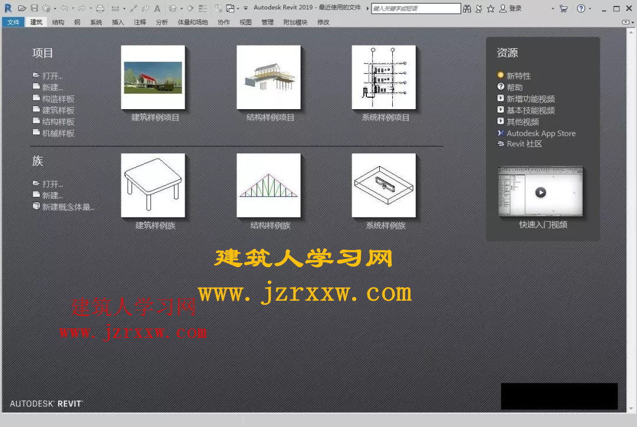Click the 新特性 resource link
The image size is (637, 427).
514,75
